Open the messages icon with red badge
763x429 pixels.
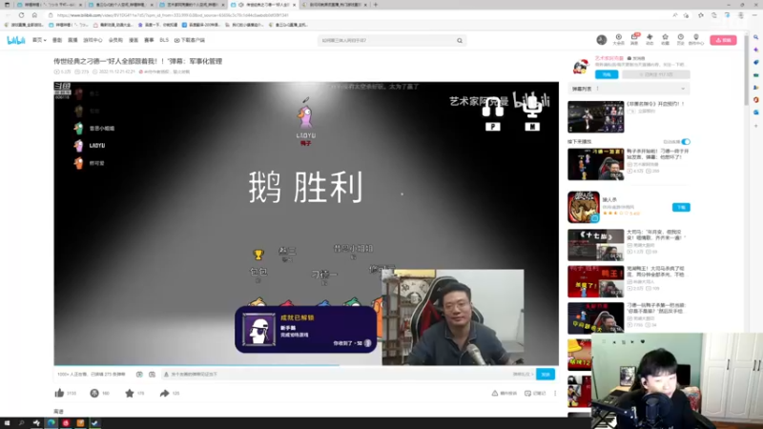tap(634, 39)
